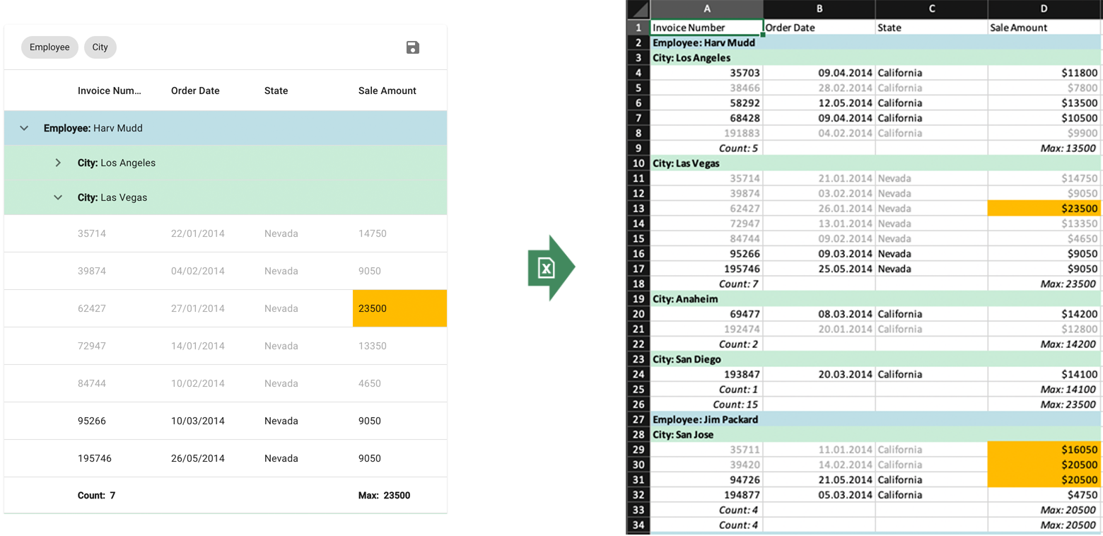Click order date 14/01/2014 in the grid
Viewport: 1103px width, 536px height.
click(198, 346)
